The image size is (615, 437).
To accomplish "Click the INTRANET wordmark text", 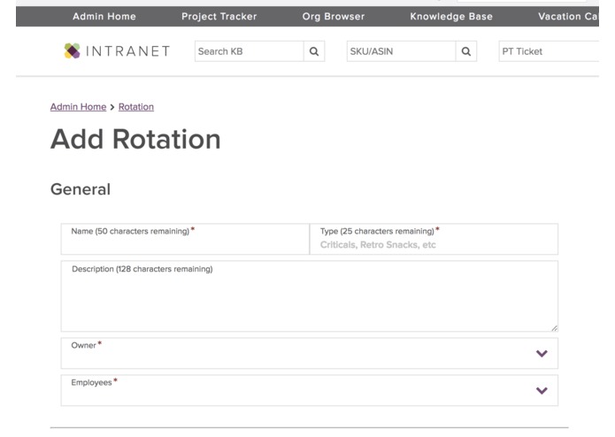I will tap(127, 51).
